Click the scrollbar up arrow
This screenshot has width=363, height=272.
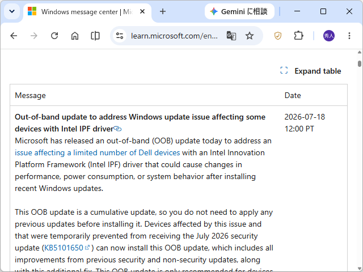[359, 52]
